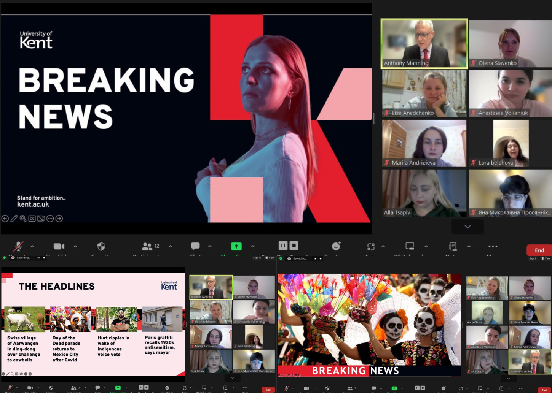Viewport: 552px width, 393px height.
Task: Expand audio options arrow beside Unmute, large window
Action: 32,247
